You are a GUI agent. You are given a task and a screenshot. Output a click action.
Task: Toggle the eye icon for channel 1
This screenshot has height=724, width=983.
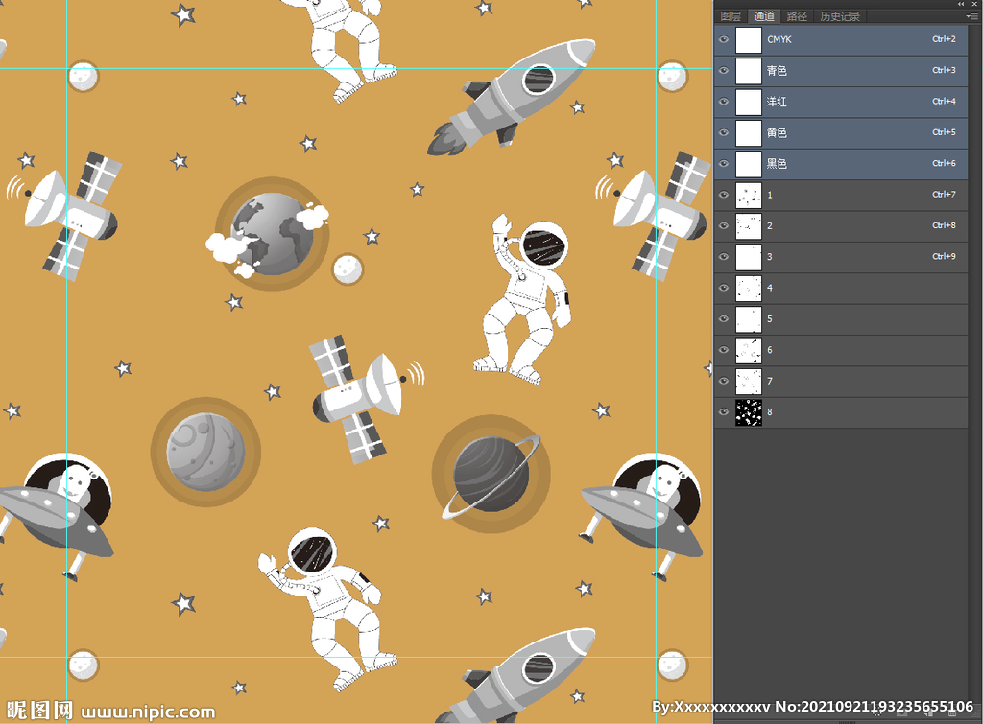[724, 195]
